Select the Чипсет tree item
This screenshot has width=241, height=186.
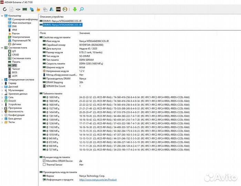[x=16, y=69]
